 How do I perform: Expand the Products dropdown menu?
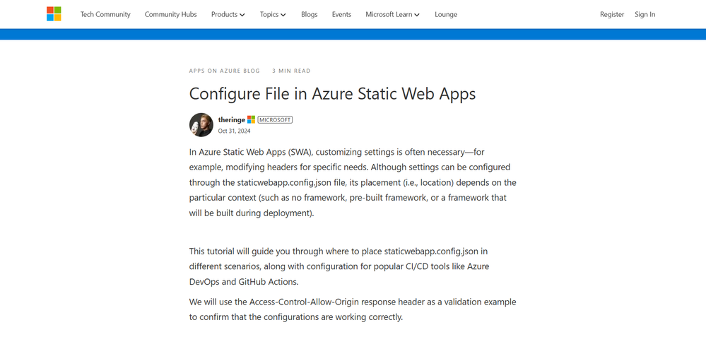coord(228,14)
